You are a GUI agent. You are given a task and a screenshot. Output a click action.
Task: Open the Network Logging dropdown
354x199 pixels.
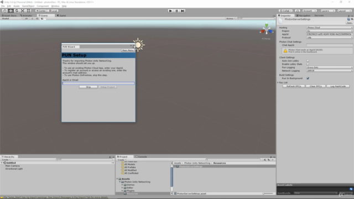coord(330,71)
